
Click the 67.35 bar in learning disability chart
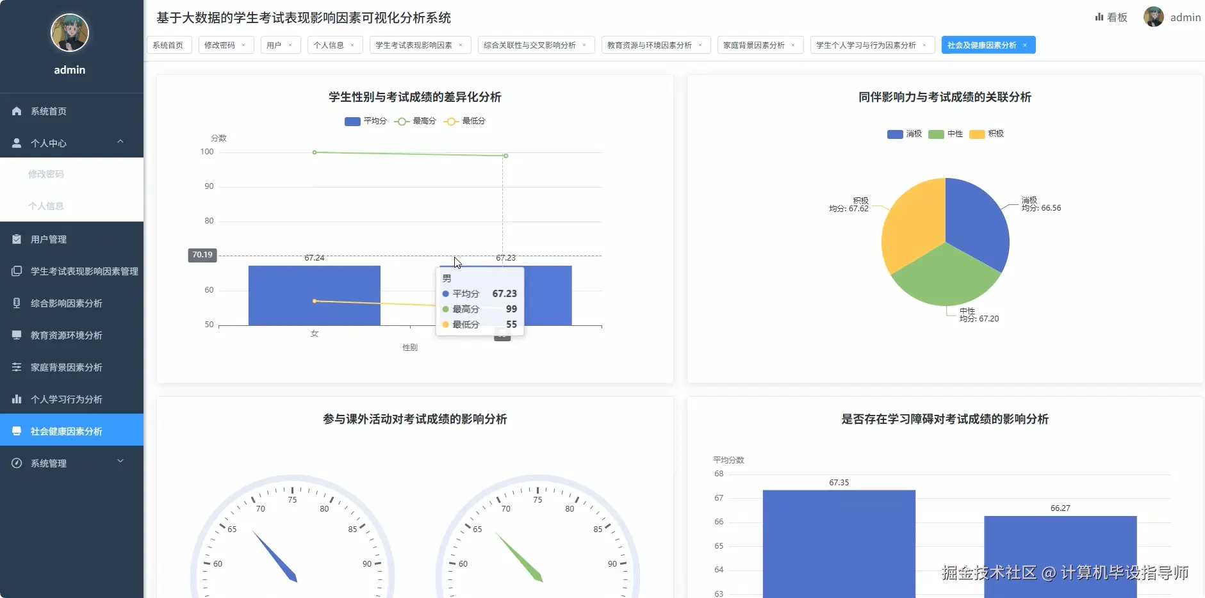tap(839, 544)
